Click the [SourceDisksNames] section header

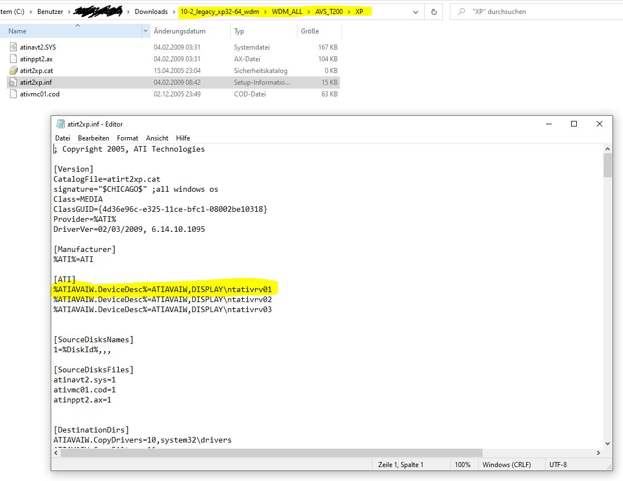pos(94,339)
